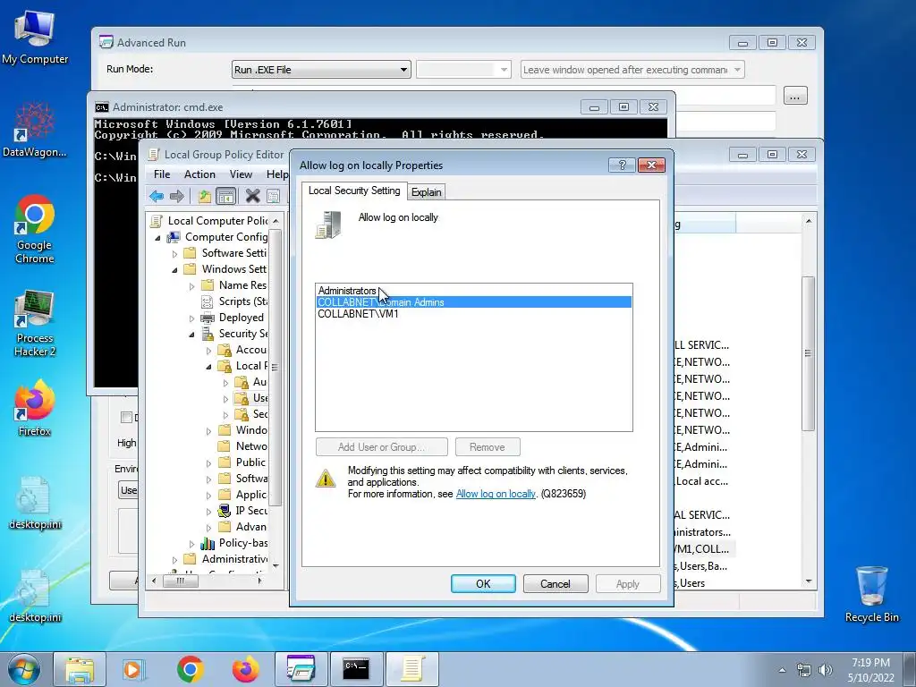
Task: Click the network tray icon
Action: coord(804,670)
